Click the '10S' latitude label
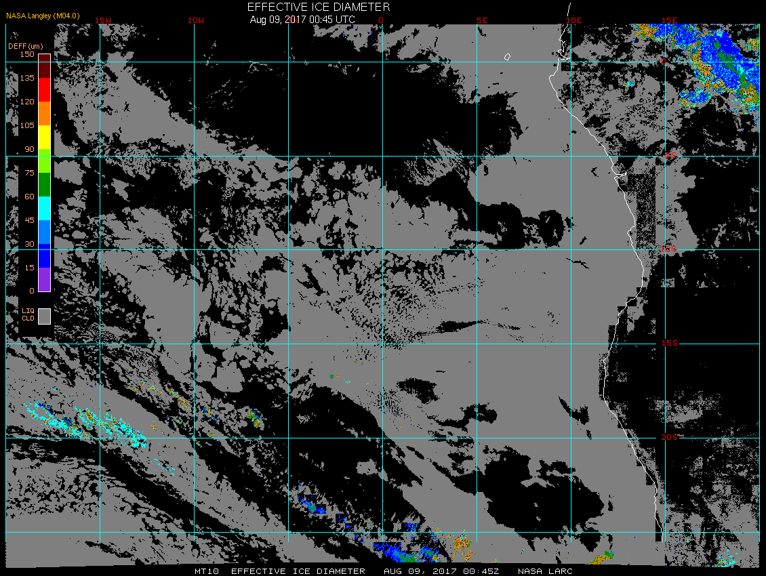The image size is (766, 576). pyautogui.click(x=668, y=249)
